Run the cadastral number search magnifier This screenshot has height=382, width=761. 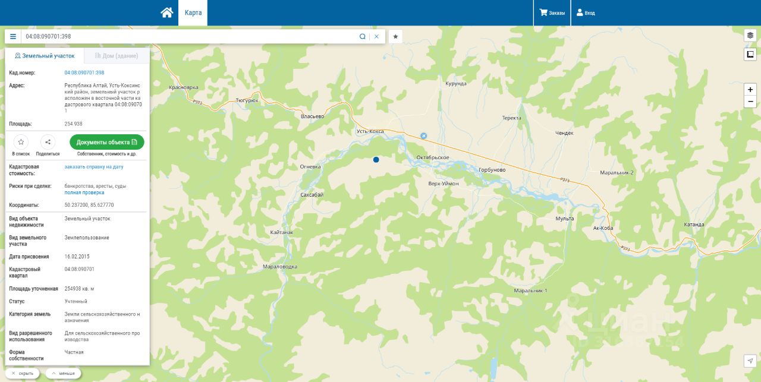[362, 36]
